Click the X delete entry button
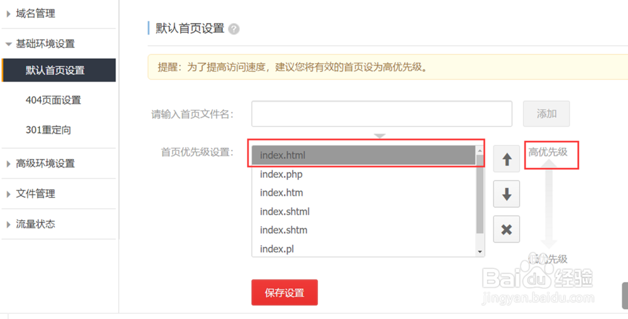 click(506, 230)
